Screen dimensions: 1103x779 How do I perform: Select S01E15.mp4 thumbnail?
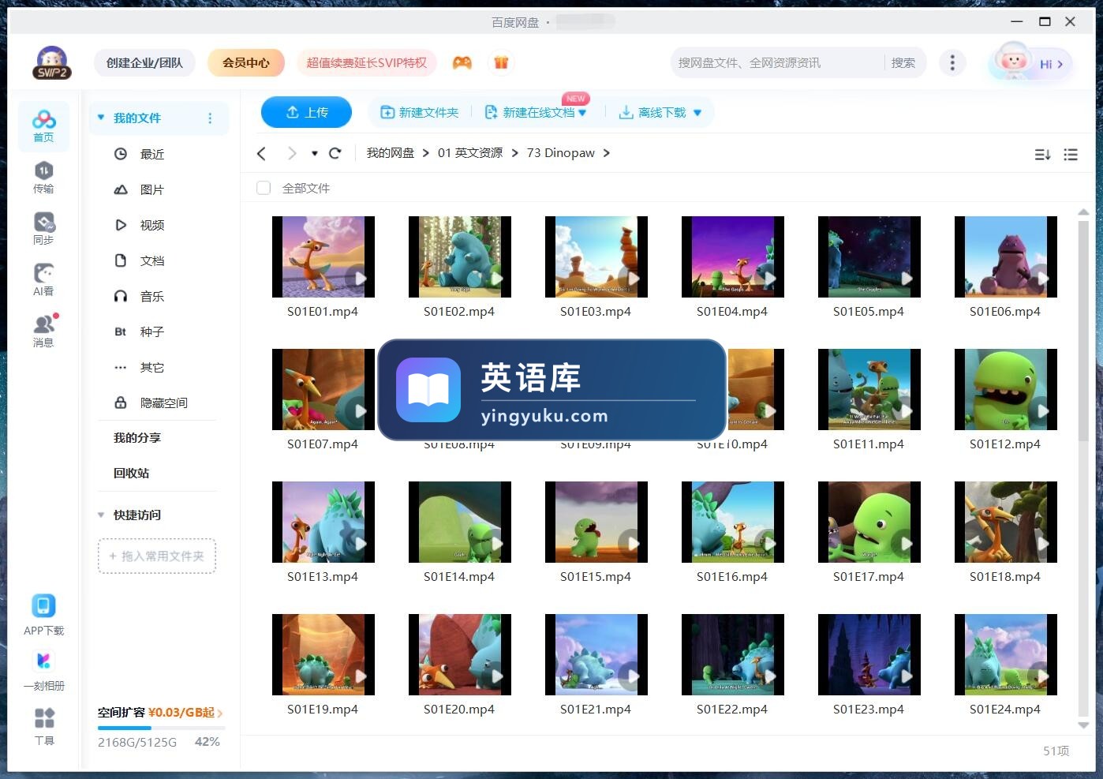pos(596,522)
